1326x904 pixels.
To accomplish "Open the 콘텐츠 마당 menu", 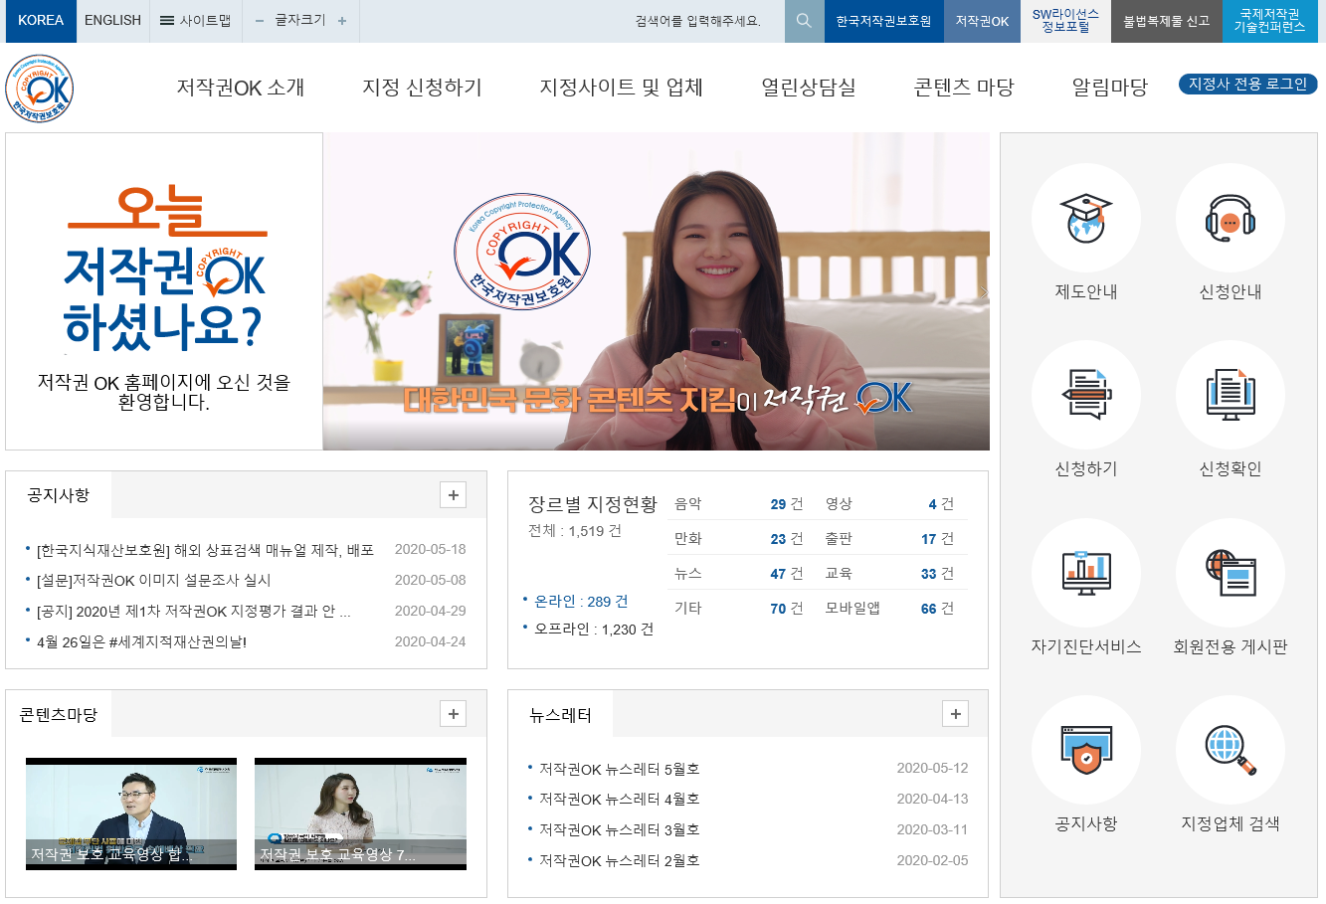I will point(964,88).
